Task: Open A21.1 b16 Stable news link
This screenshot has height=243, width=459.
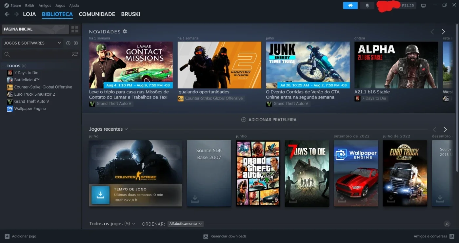Action: 372,92
